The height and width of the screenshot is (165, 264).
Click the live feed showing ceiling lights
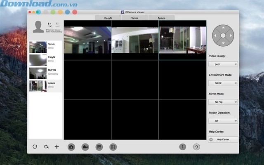coord(87,40)
